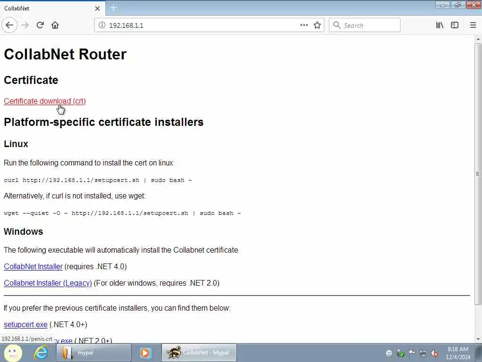Click the forward navigation arrow
Screen dimensions: 482x362
(25, 25)
